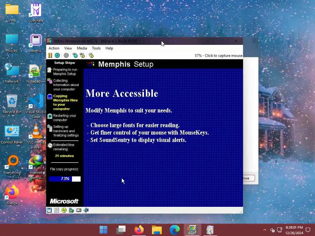Click the network status bar icon
Viewport: 315px width, 236px height.
click(71, 210)
